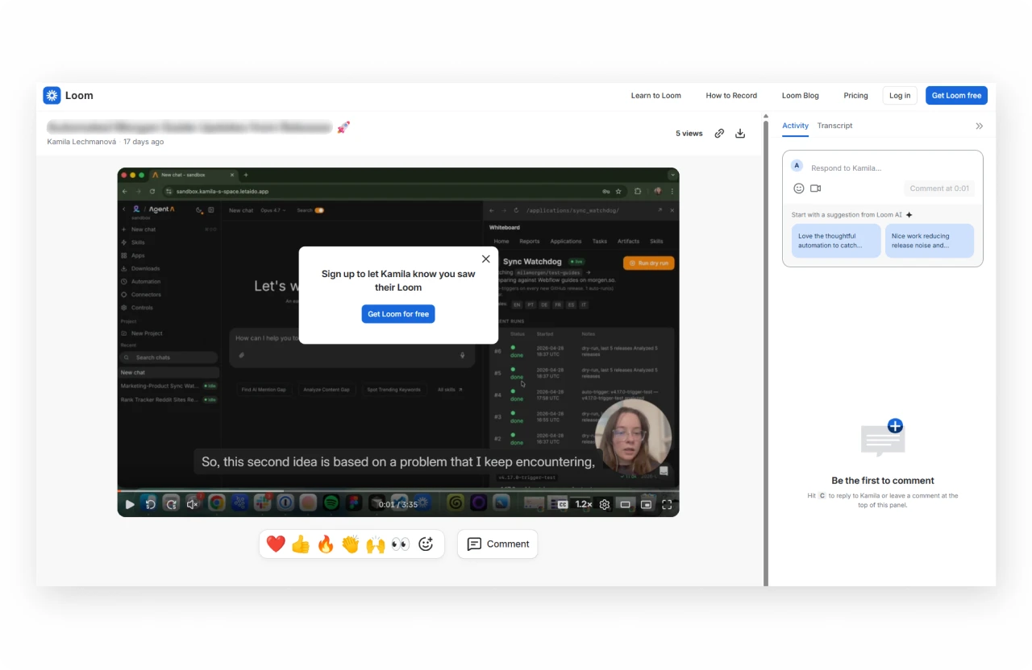The image size is (1032, 670).
Task: Click the Log in button
Action: tap(900, 95)
